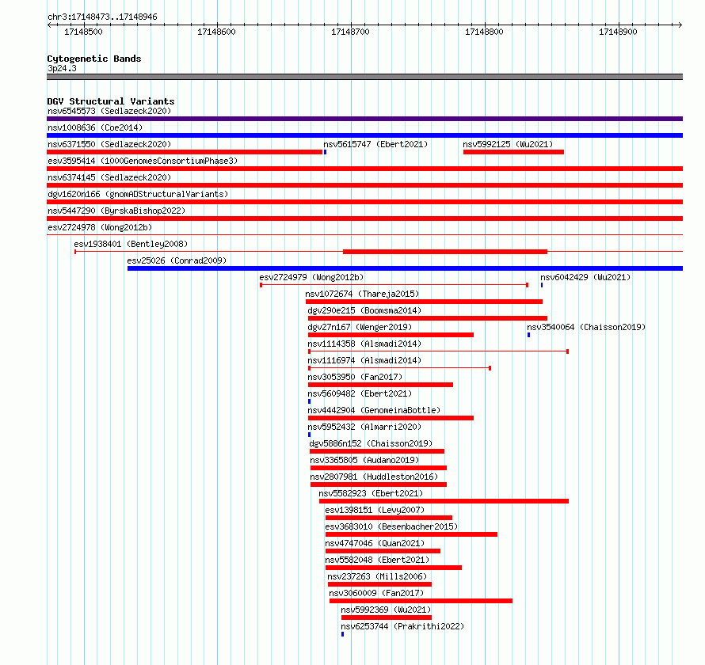The height and width of the screenshot is (665, 705).
Task: Open esv1938401 (Bentley2008) variant
Action: pyautogui.click(x=131, y=244)
